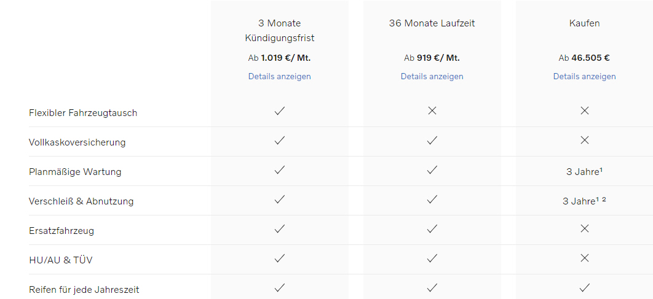Show details for the Kaufen option
Image resolution: width=653 pixels, height=299 pixels.
tap(585, 77)
